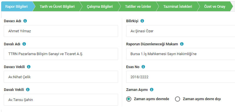Show info tooltip for Davacı Vekili

(x=29, y=67)
